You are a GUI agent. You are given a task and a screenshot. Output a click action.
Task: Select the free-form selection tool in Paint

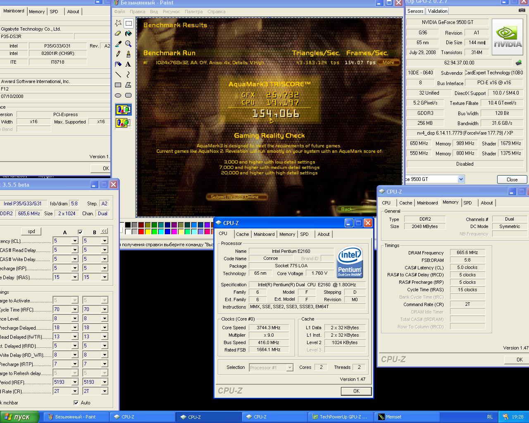[x=118, y=23]
